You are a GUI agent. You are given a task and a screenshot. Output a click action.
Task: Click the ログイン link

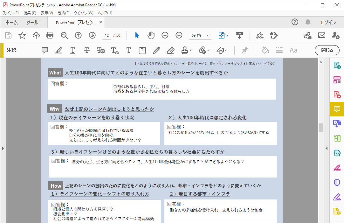click(x=328, y=22)
